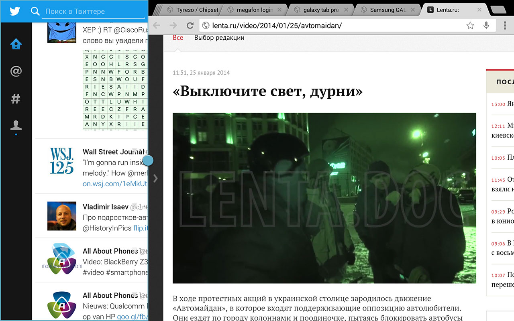Switch to galaxy tab pro tab
Screen dimensions: 514x321
click(320, 10)
